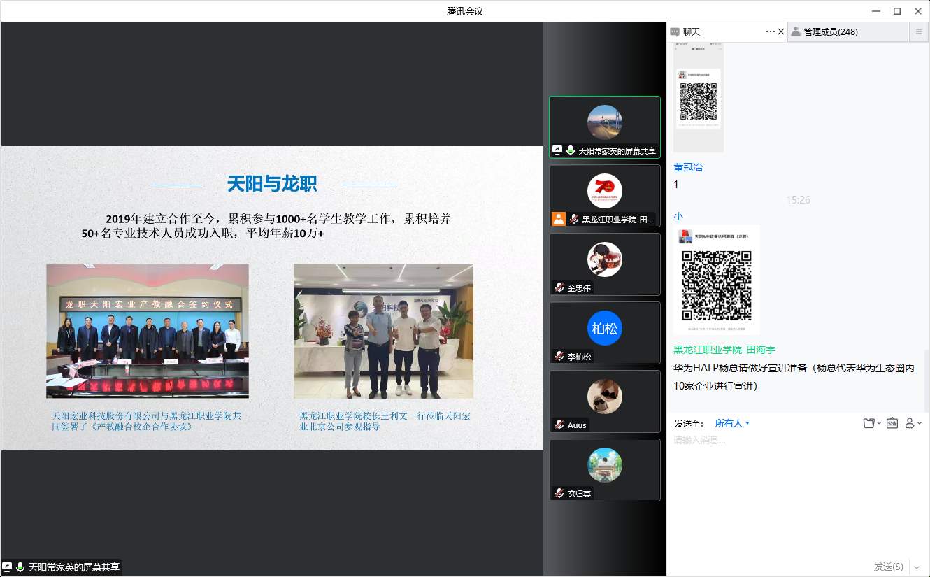Click the orange host badge on 黑龙江职业学院 tile
The width and height of the screenshot is (930, 577).
coord(559,219)
